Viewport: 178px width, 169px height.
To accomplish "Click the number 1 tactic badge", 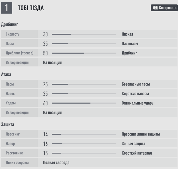I will click(x=7, y=8).
